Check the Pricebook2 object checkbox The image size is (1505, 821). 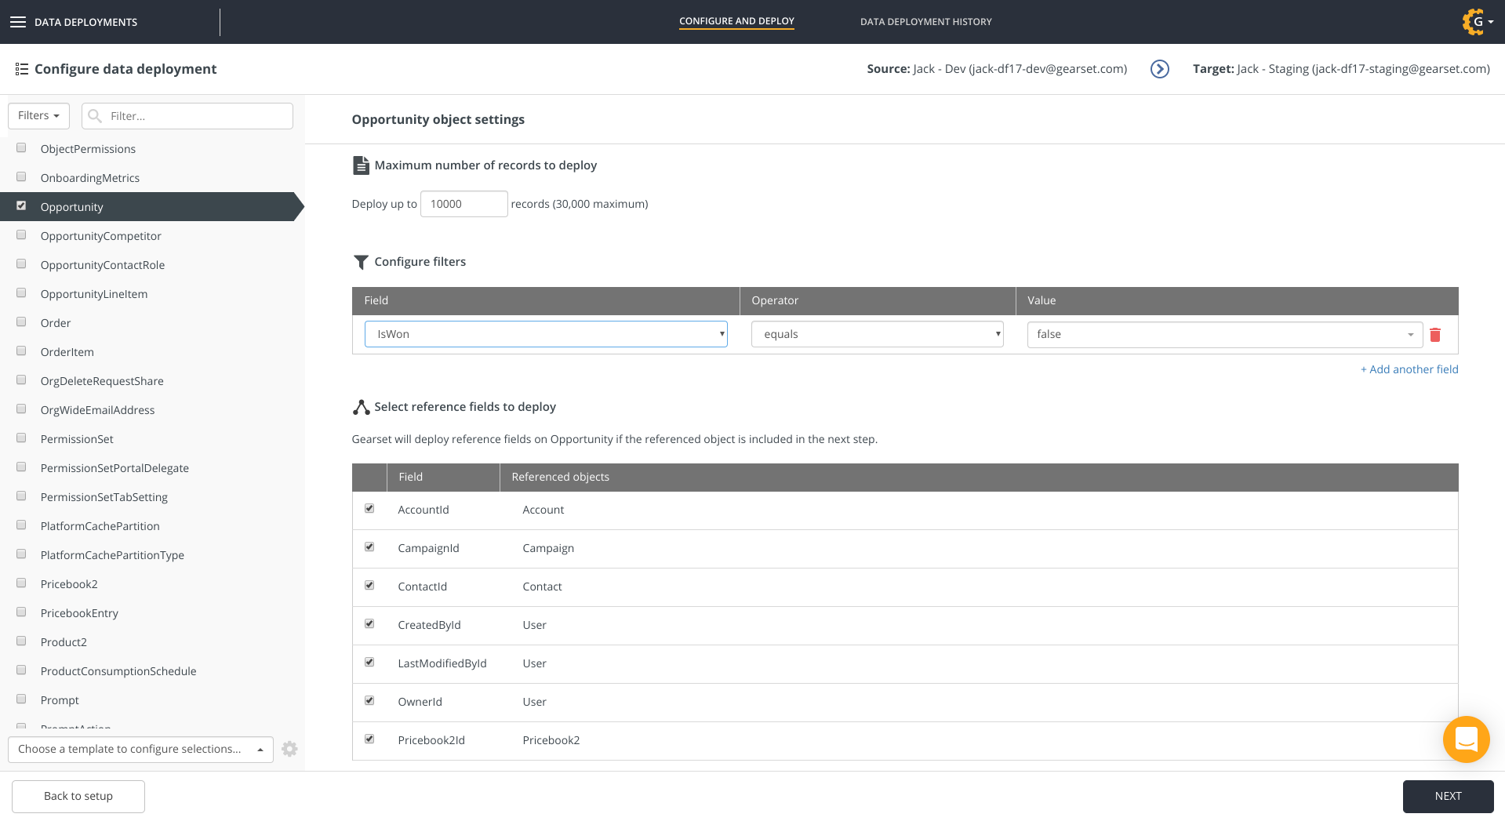(x=21, y=583)
